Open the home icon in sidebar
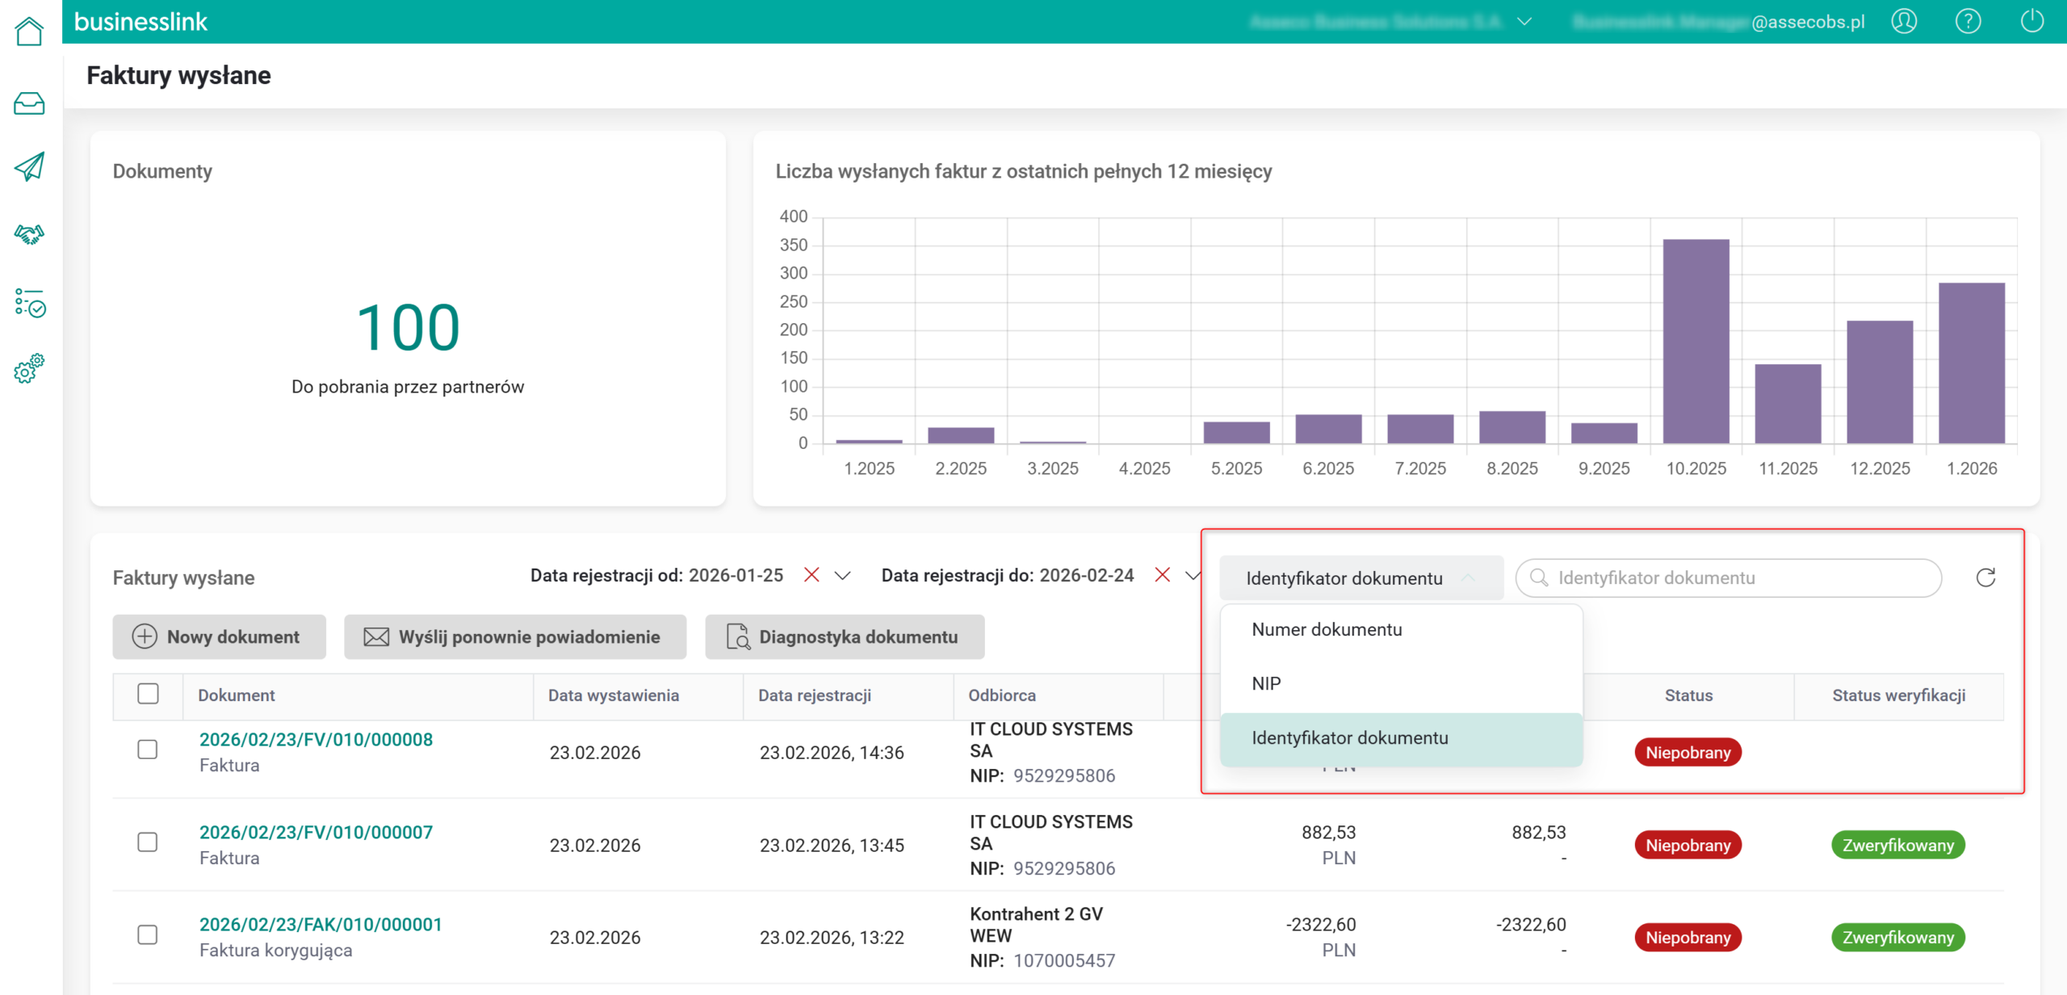The width and height of the screenshot is (2067, 995). coord(29,32)
